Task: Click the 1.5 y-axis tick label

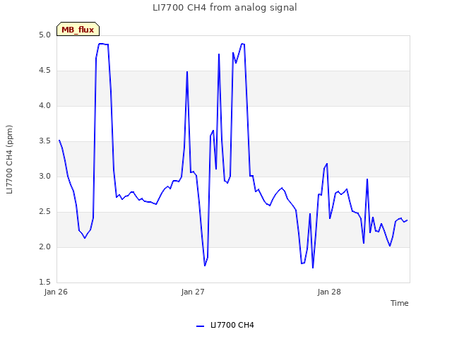Action: [44, 282]
